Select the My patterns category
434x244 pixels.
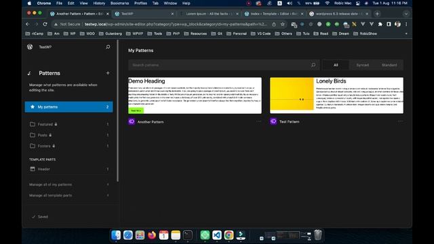point(69,107)
